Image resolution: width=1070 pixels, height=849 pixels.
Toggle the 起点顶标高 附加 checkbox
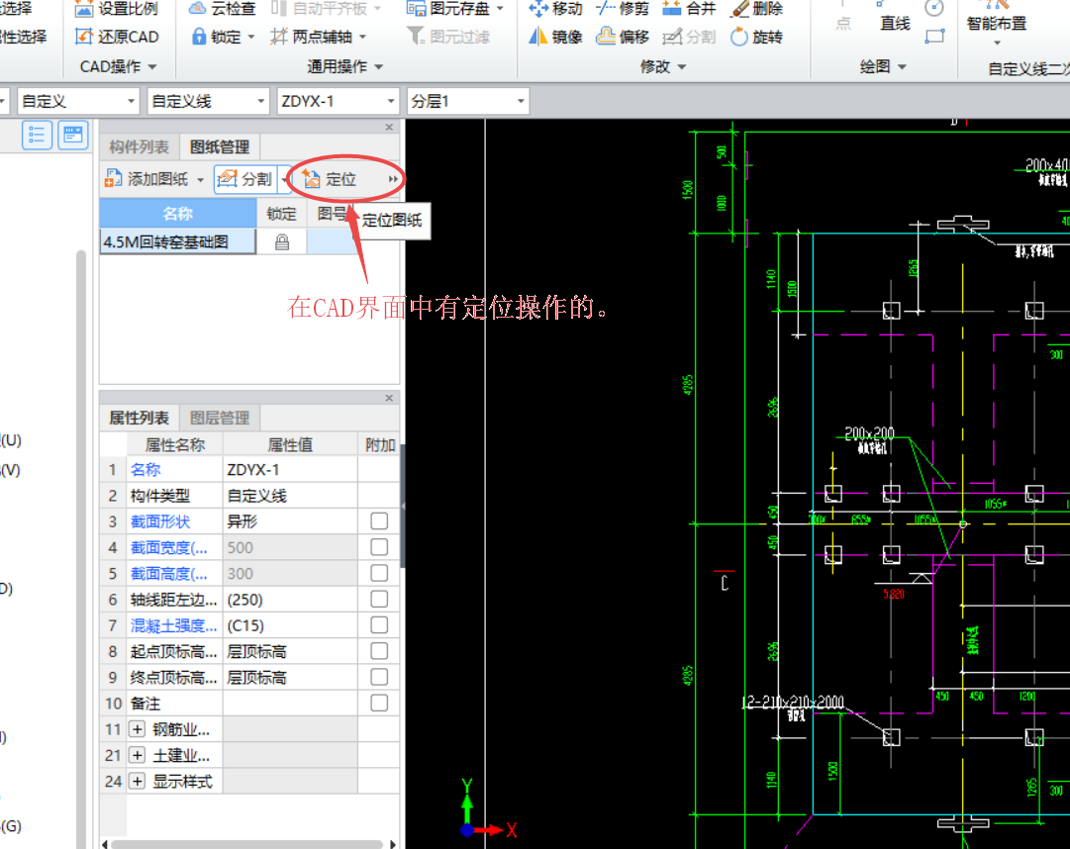pyautogui.click(x=379, y=650)
